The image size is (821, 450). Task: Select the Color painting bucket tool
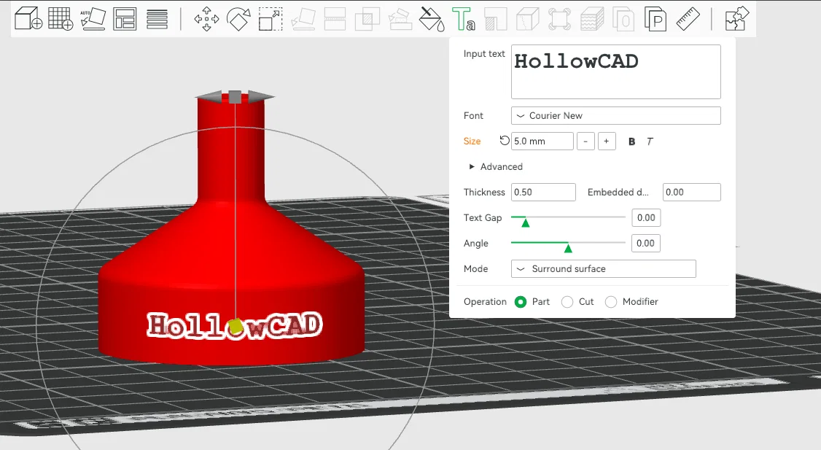coord(432,20)
